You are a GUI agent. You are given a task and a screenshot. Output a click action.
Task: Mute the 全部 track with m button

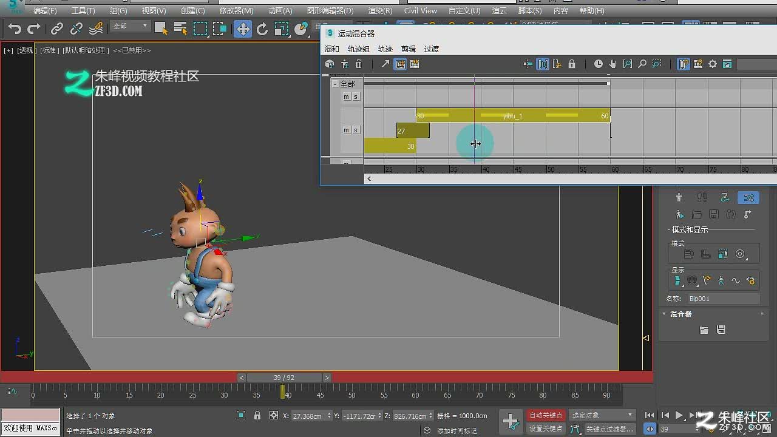(346, 97)
